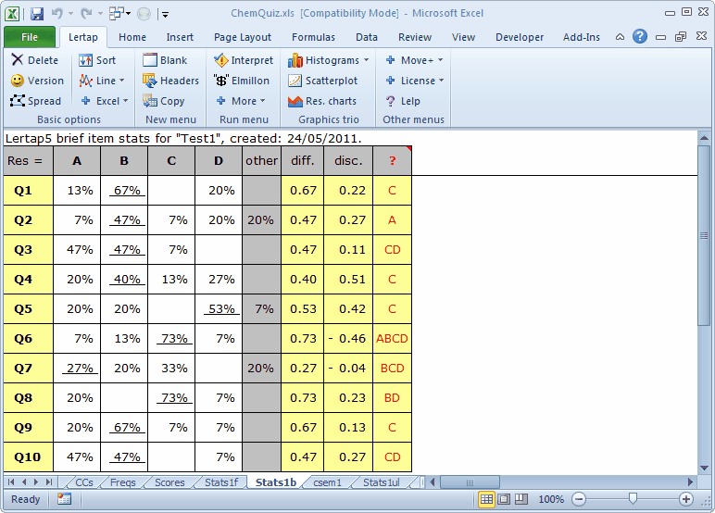Expand the Histograms dropdown

click(366, 60)
